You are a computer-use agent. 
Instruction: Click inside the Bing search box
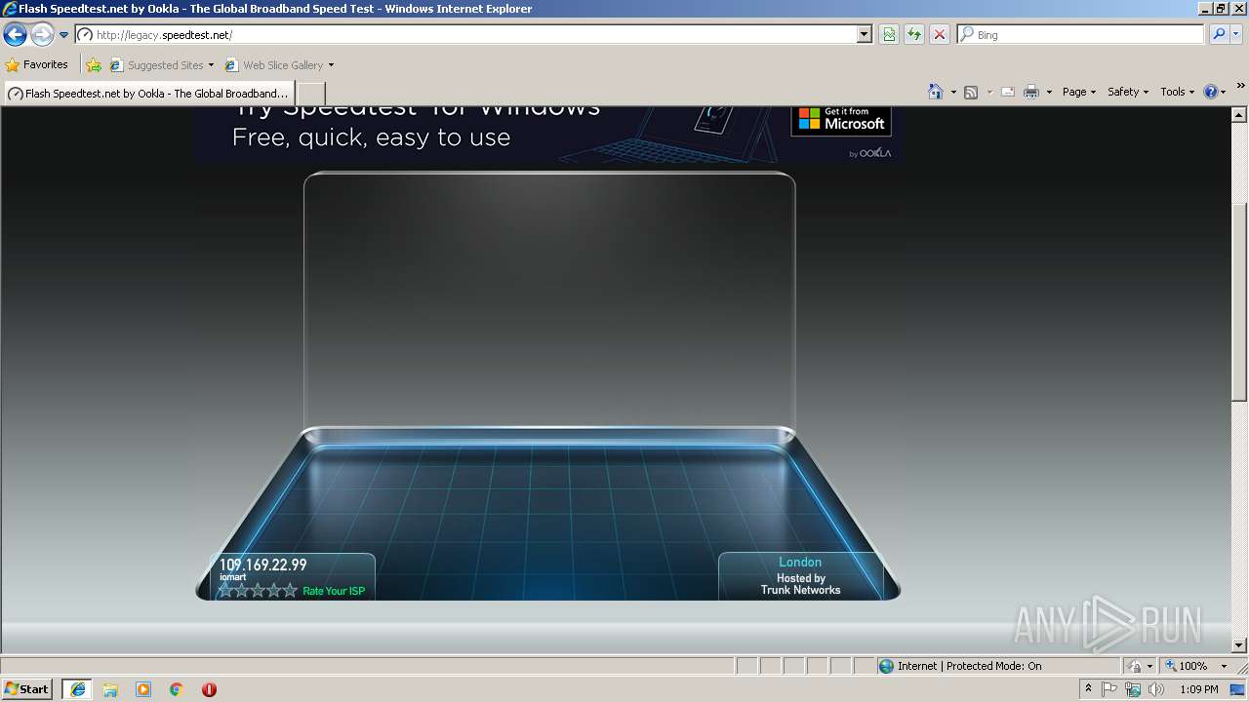click(x=1080, y=35)
